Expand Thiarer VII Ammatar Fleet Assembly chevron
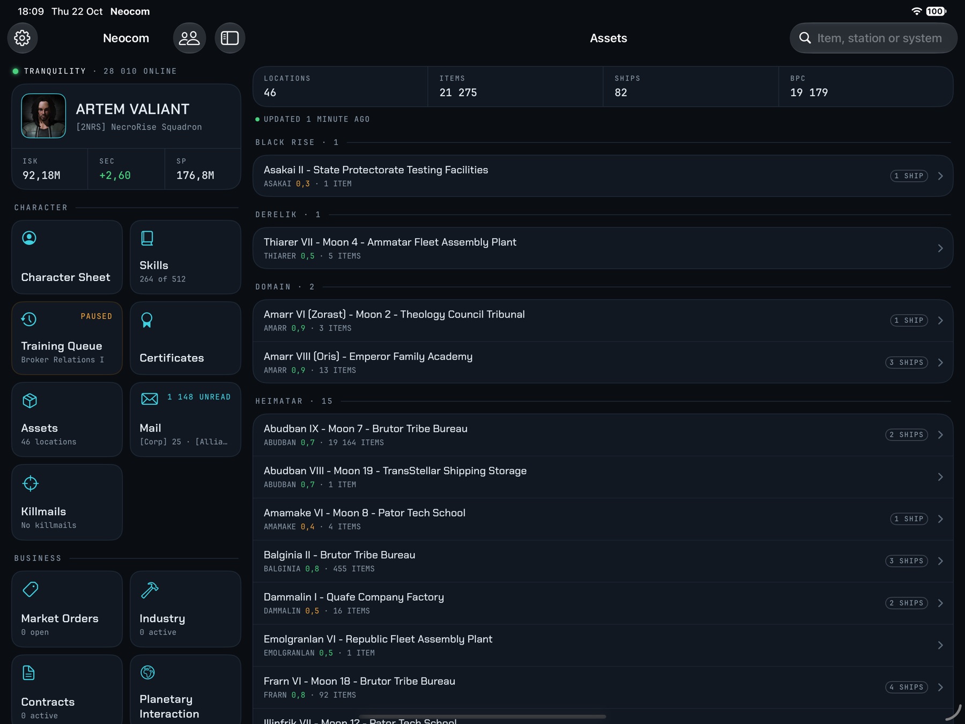 (x=940, y=248)
